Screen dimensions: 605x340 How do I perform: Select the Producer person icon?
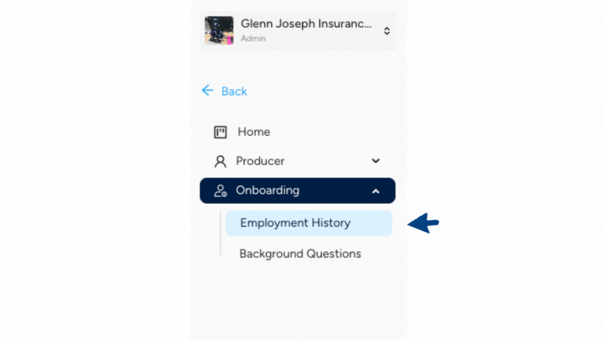coord(221,161)
